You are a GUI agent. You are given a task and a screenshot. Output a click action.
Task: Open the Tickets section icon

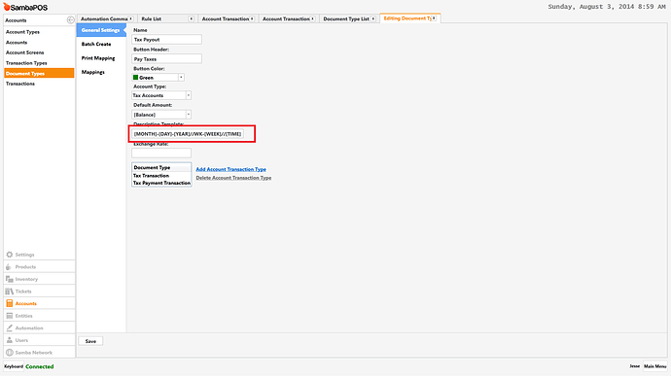10,292
